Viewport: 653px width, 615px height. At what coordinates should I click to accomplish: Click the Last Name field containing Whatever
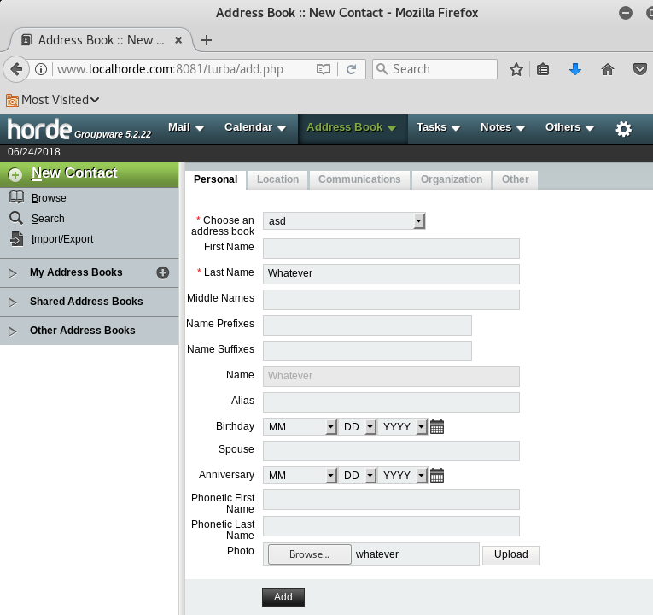pyautogui.click(x=391, y=274)
